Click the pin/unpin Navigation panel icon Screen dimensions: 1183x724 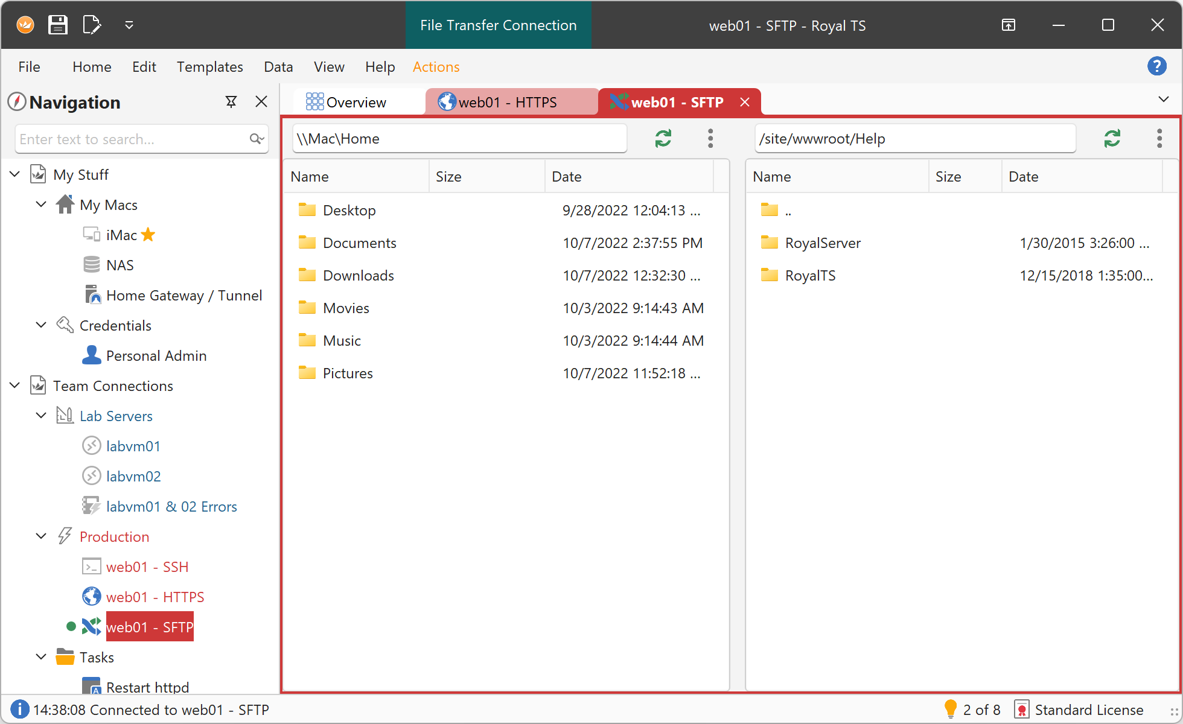232,102
